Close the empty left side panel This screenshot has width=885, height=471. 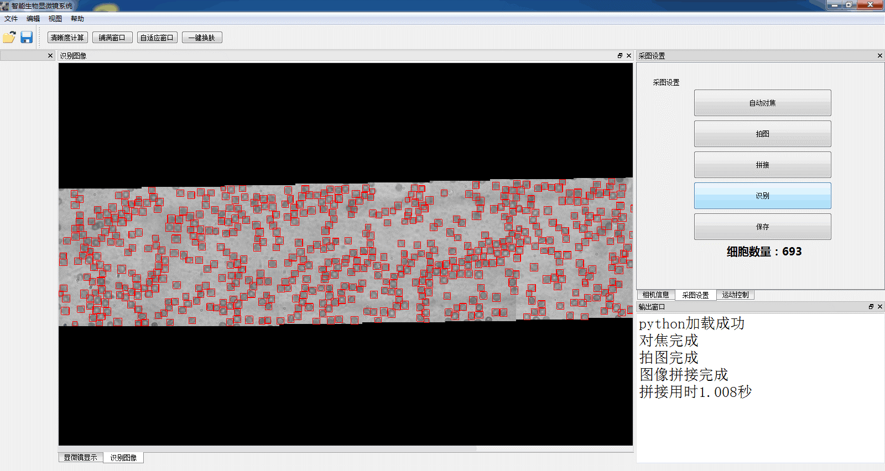50,56
